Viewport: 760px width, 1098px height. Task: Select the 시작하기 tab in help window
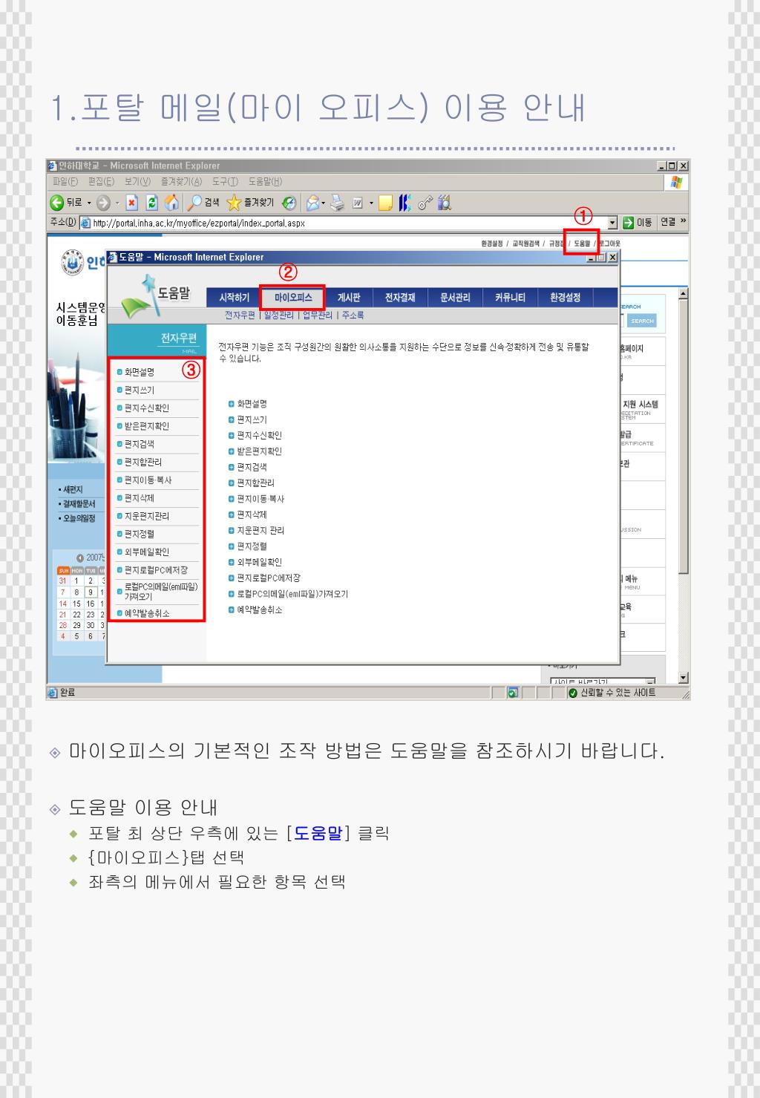234,298
